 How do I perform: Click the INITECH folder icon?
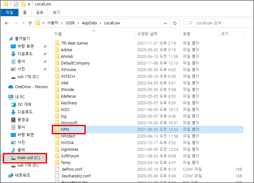(x=57, y=76)
